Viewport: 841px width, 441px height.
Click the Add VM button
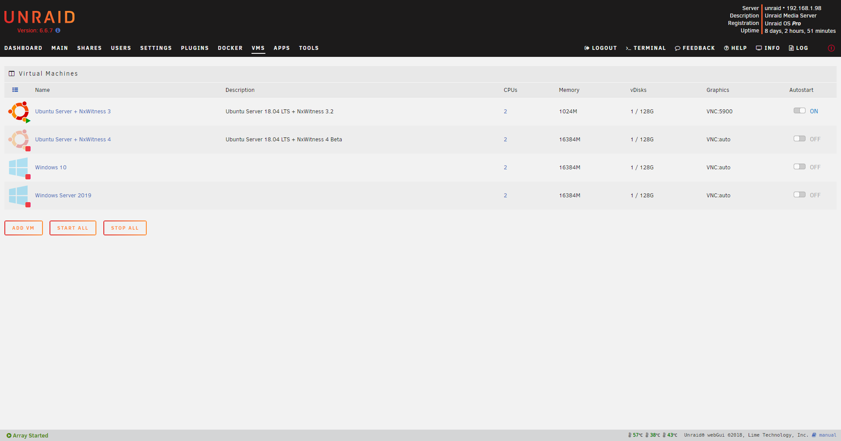click(24, 228)
